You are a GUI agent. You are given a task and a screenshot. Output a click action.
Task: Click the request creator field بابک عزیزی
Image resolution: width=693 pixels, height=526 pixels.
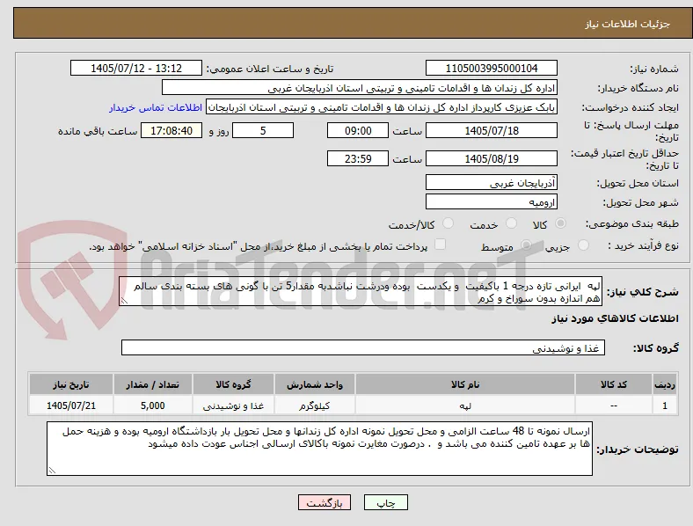pyautogui.click(x=382, y=107)
